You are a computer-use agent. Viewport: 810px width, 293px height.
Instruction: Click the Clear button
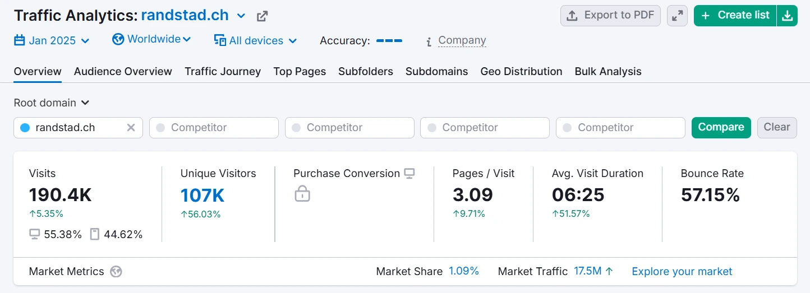coord(777,127)
